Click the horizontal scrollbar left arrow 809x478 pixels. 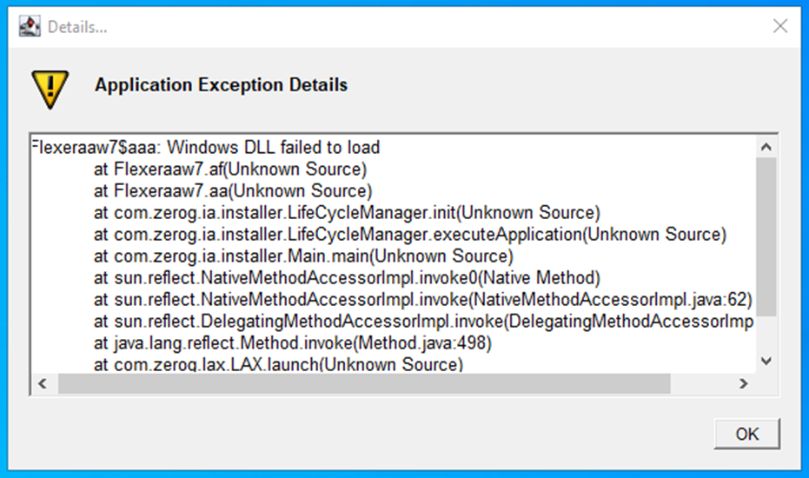(42, 383)
